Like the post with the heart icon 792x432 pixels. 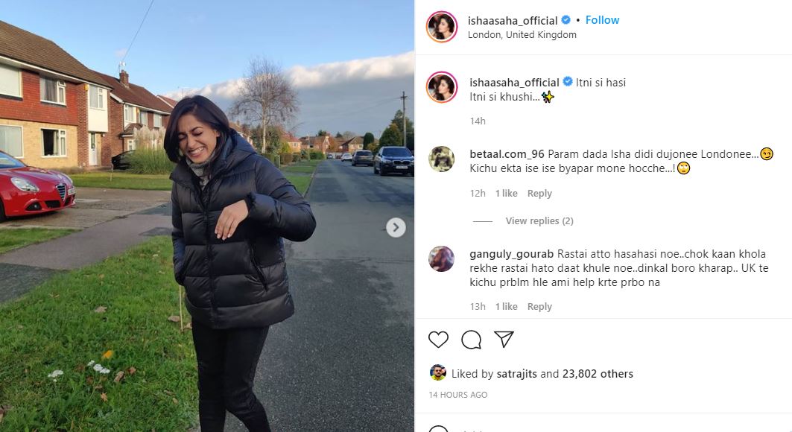click(438, 340)
